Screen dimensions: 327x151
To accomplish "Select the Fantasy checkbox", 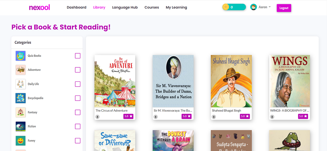I will tap(78, 112).
